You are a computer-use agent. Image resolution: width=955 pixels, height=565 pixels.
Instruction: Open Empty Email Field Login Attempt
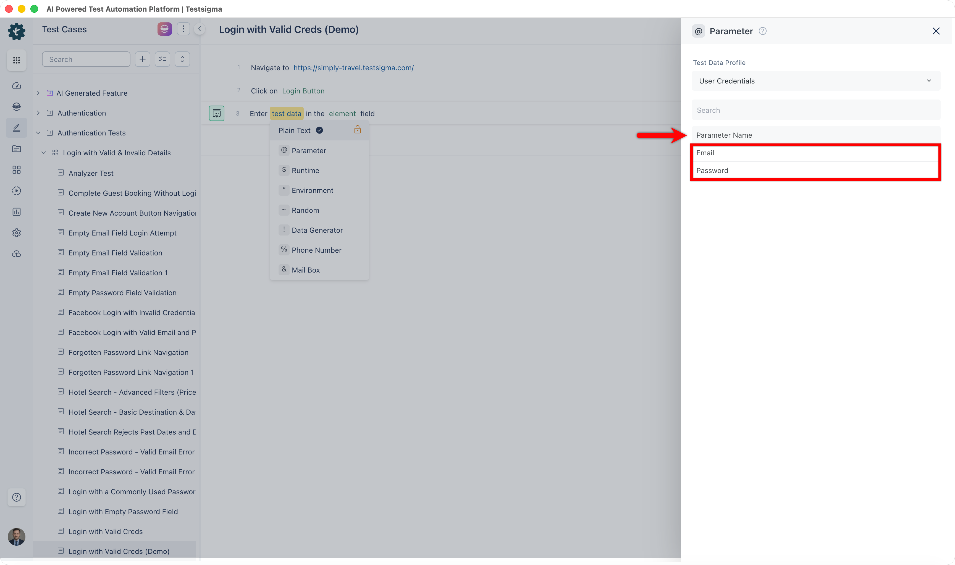[122, 233]
